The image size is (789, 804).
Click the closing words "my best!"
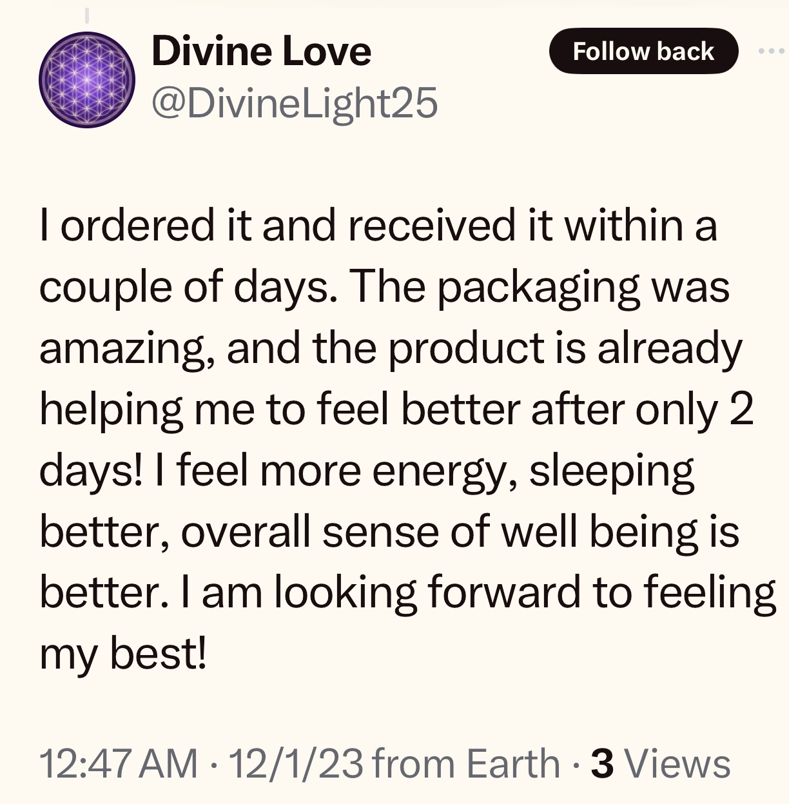(122, 654)
